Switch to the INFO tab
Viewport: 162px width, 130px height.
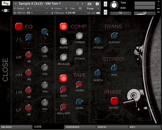tap(145, 127)
